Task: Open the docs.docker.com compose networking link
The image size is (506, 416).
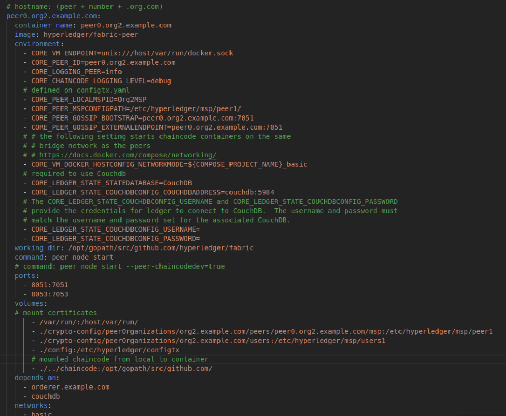Action: click(128, 155)
